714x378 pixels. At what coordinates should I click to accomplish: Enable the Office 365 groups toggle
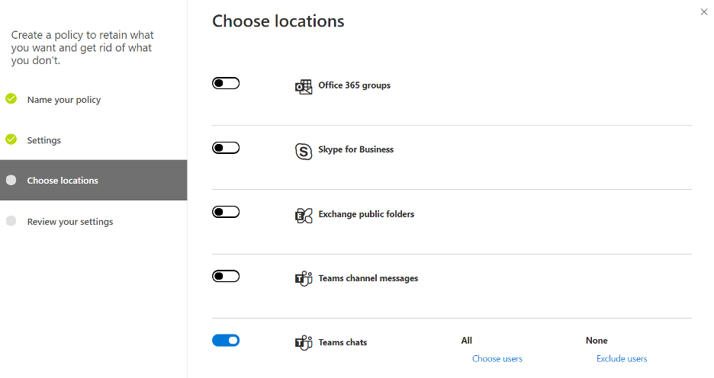click(226, 83)
